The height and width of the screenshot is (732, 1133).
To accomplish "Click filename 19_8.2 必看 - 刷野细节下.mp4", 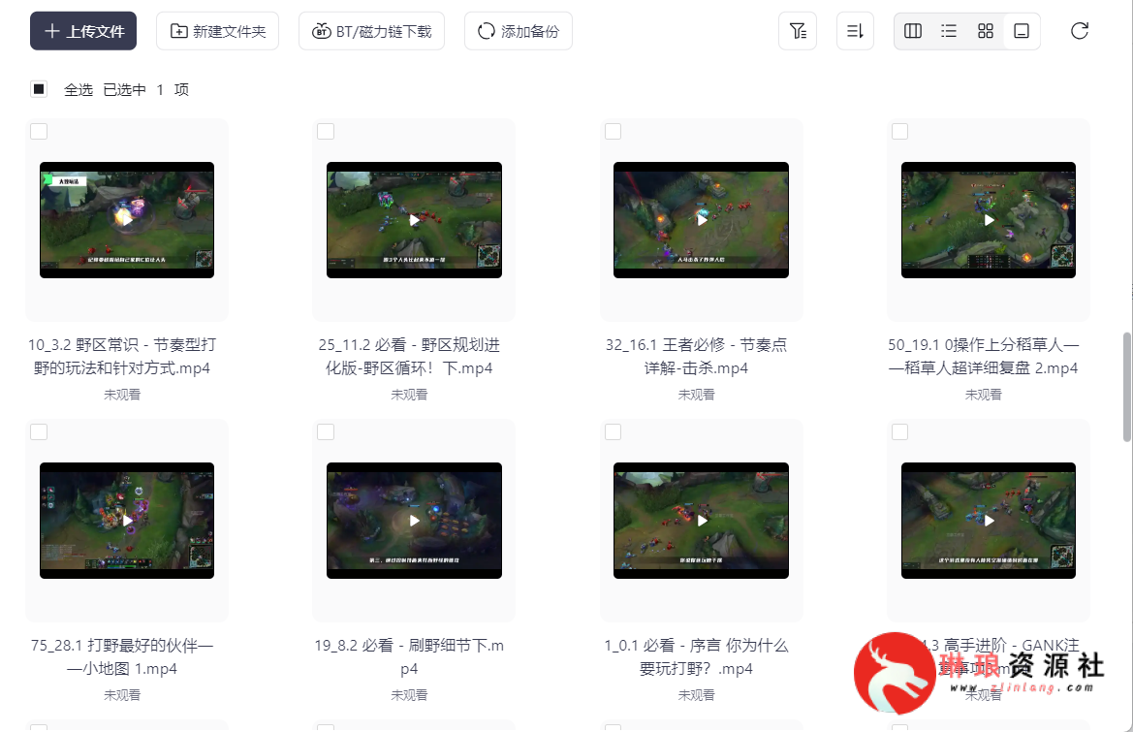I will coord(409,656).
